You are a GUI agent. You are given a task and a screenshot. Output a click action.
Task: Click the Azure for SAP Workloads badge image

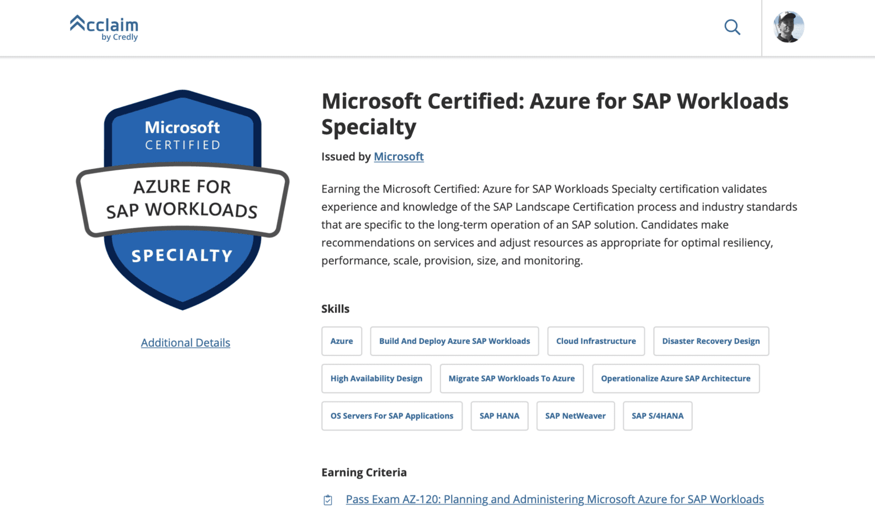pos(182,199)
